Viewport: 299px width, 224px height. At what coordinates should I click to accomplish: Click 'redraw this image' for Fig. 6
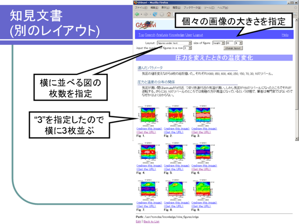coord(204,166)
